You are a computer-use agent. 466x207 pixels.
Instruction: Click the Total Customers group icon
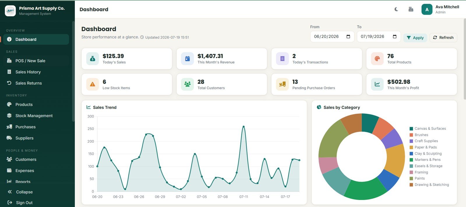coord(188,84)
